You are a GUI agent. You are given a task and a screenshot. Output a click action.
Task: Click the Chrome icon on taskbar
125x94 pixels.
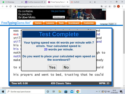click(x=78, y=91)
